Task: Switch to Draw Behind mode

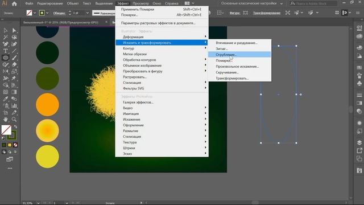Action: 10,152
